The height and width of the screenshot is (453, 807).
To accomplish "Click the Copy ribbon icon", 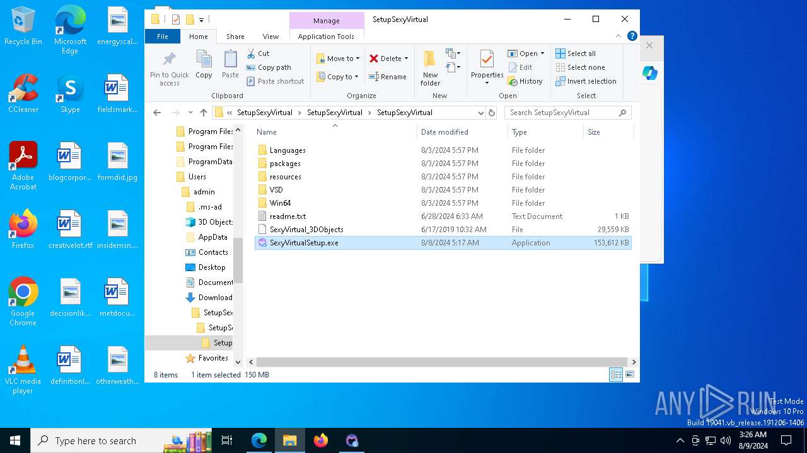I will [204, 65].
